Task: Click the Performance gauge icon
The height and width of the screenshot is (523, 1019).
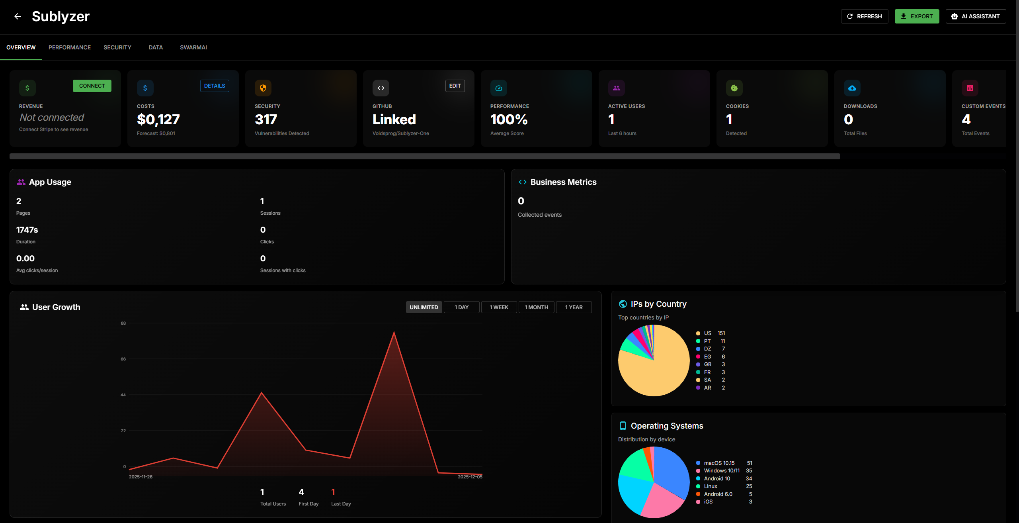Action: (x=498, y=88)
